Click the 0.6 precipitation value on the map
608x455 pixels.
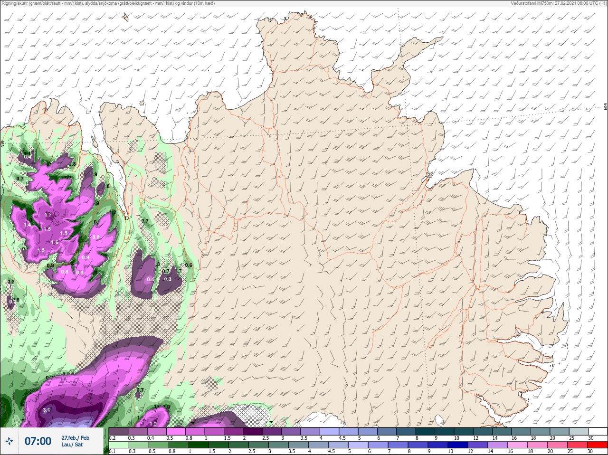coord(189,265)
